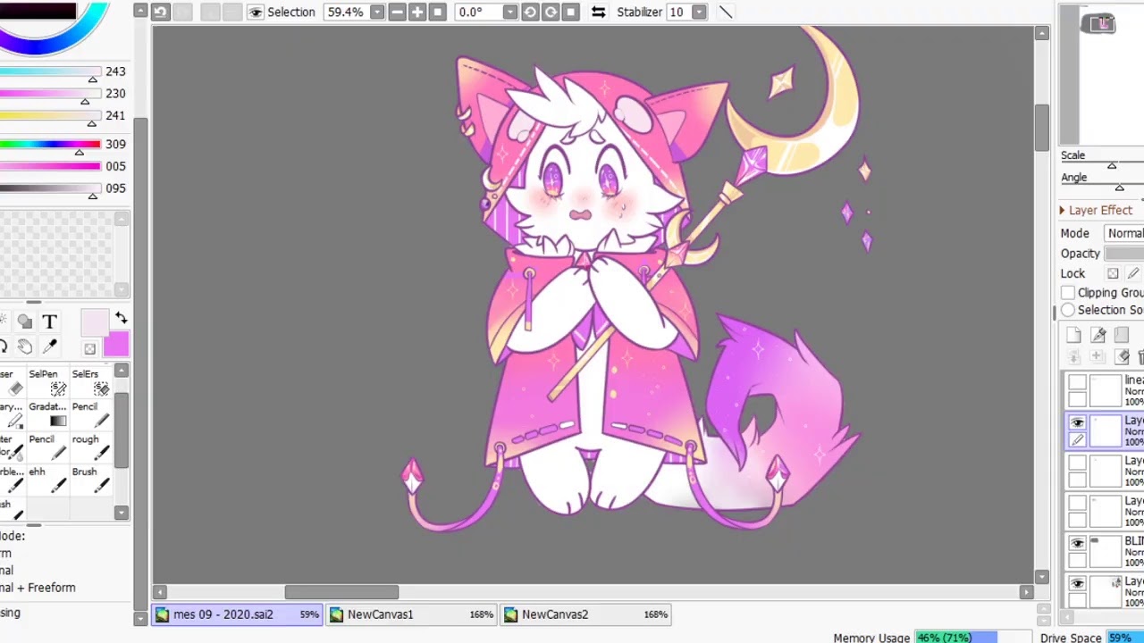
Task: Click the navigator canvas preview thumbnail
Action: tap(1098, 23)
